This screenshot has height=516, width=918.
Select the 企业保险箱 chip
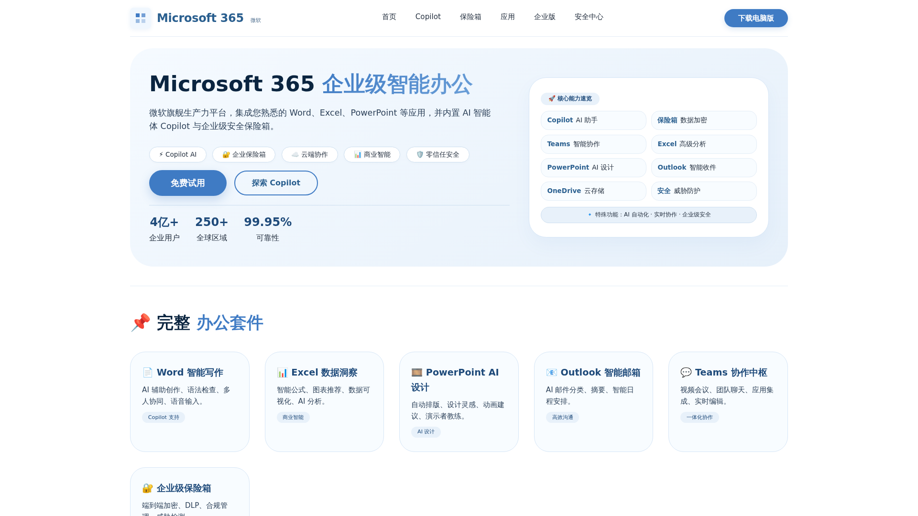click(x=244, y=155)
